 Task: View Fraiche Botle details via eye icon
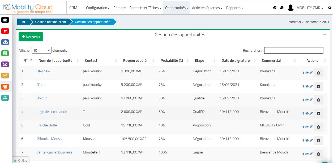307,127
